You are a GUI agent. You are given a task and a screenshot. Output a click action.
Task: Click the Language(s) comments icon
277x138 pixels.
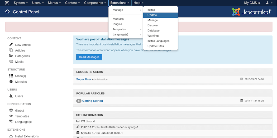[x=11, y=121]
